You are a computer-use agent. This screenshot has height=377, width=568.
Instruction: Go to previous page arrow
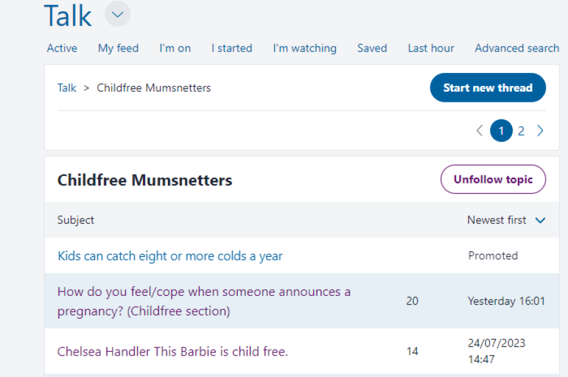(479, 131)
